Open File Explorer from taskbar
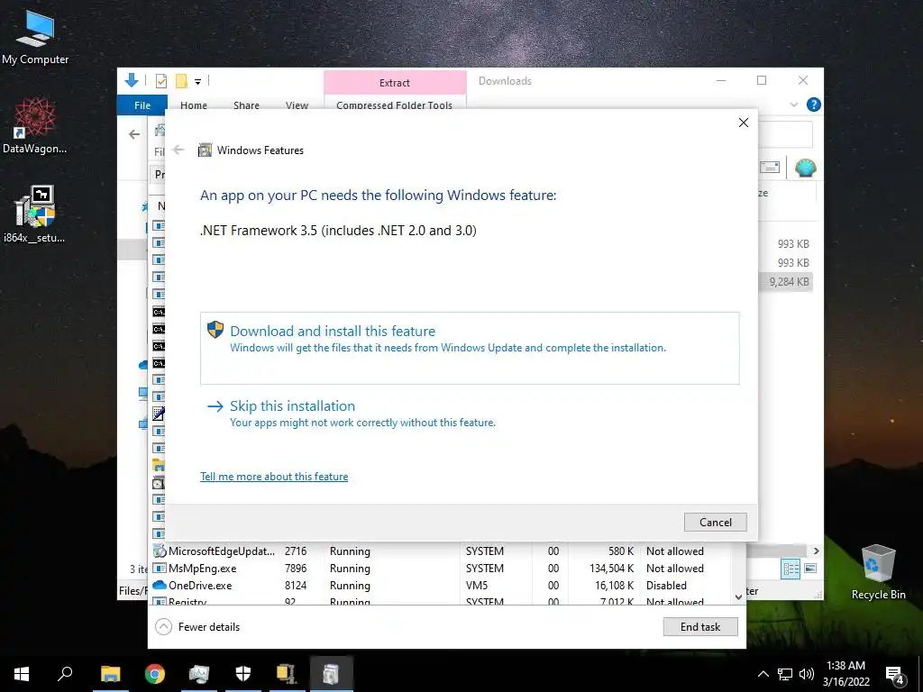 (x=110, y=674)
